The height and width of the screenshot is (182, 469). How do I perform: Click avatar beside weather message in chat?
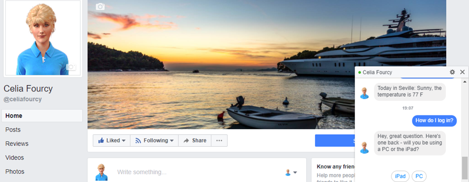[364, 93]
